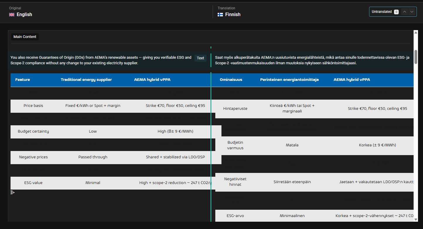Viewport: 423px width, 229px height.
Task: Click the ESG-arvo cell in the translation
Action: click(235, 216)
